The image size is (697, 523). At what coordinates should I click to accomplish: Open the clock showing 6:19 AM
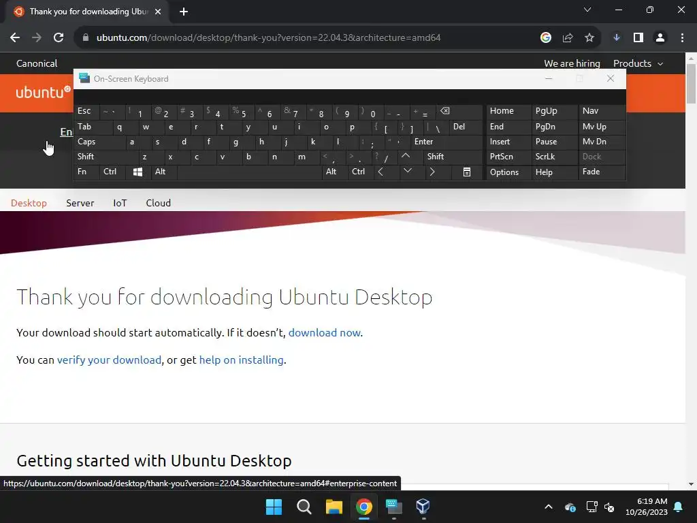647,507
